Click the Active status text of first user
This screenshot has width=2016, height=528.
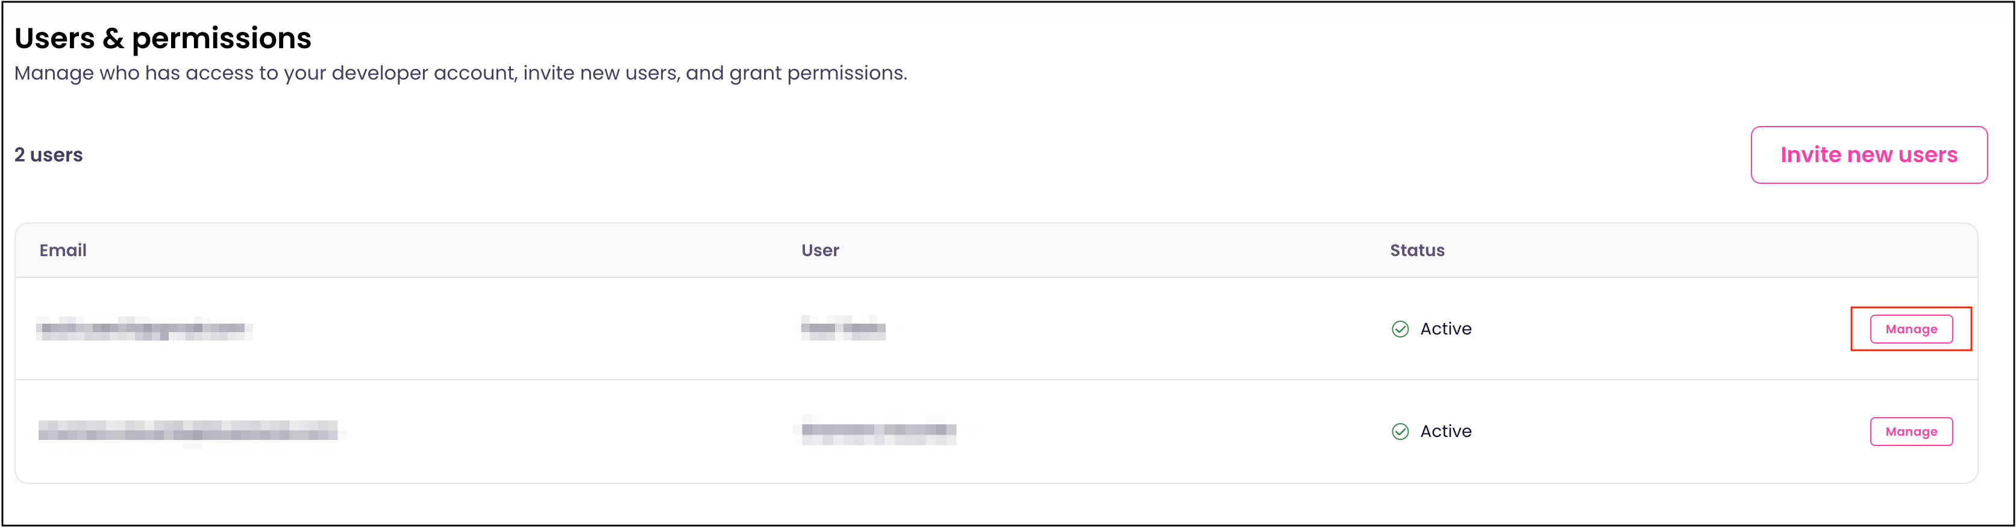coord(1445,329)
